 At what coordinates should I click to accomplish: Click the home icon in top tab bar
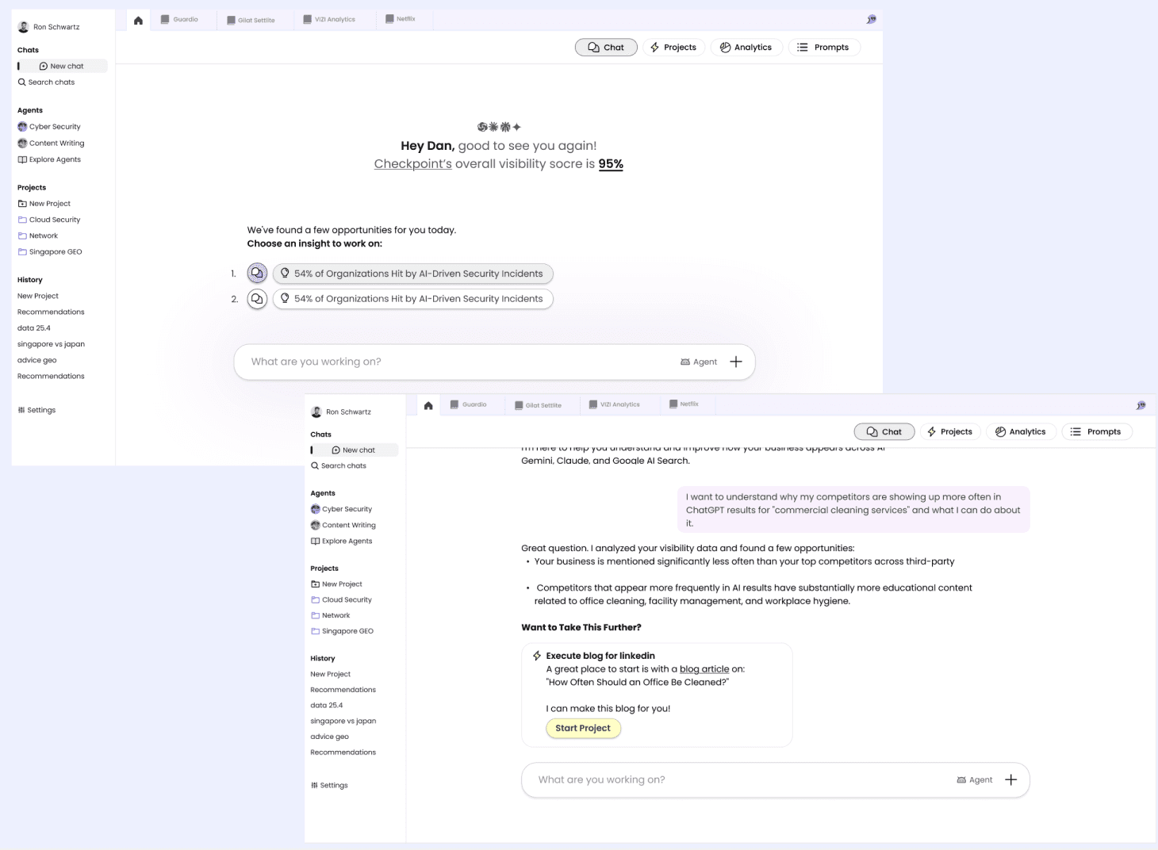point(138,21)
